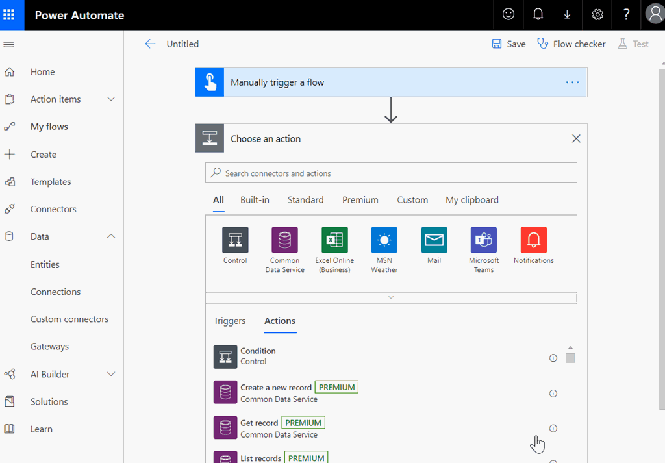Image resolution: width=665 pixels, height=463 pixels.
Task: Switch to the Standard tab
Action: click(x=305, y=200)
